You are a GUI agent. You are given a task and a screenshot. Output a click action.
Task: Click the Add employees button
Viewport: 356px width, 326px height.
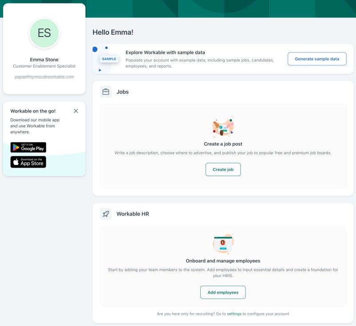coord(223,293)
